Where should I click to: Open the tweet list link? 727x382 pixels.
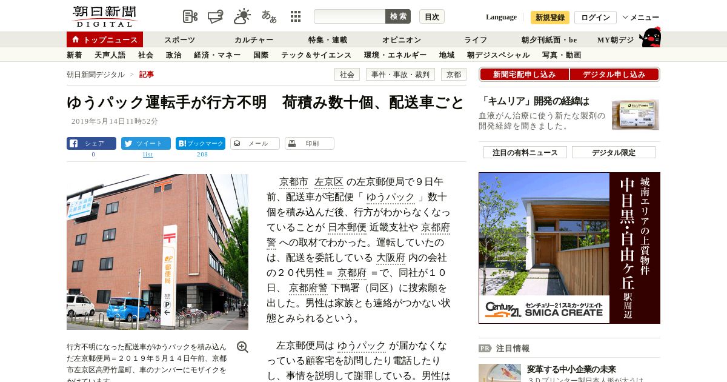pyautogui.click(x=148, y=155)
